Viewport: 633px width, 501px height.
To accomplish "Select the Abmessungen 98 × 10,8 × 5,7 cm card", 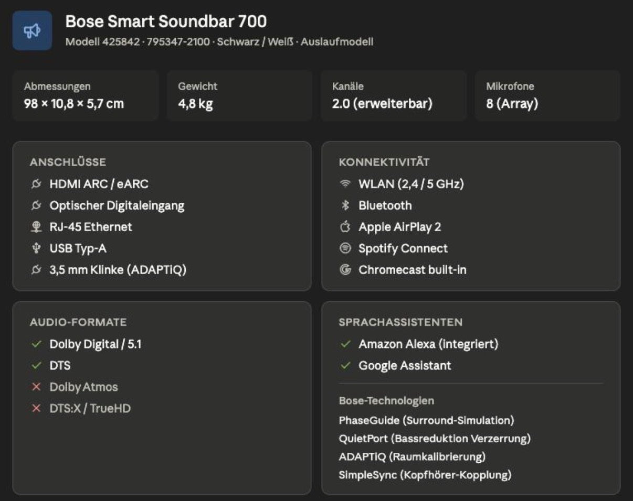I will point(86,95).
